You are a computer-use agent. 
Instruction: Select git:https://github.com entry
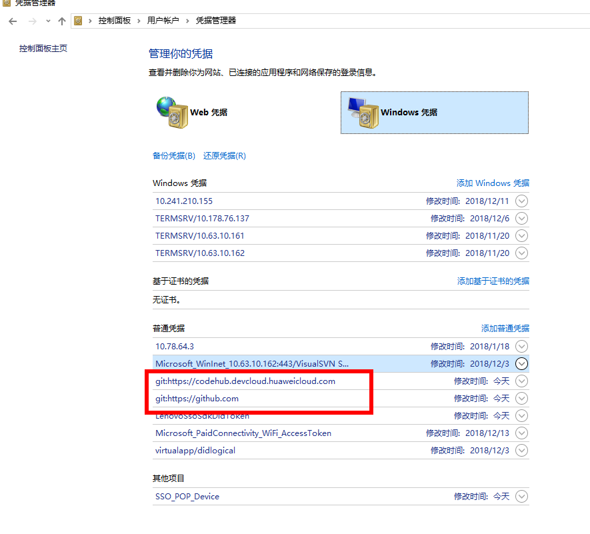click(341, 399)
